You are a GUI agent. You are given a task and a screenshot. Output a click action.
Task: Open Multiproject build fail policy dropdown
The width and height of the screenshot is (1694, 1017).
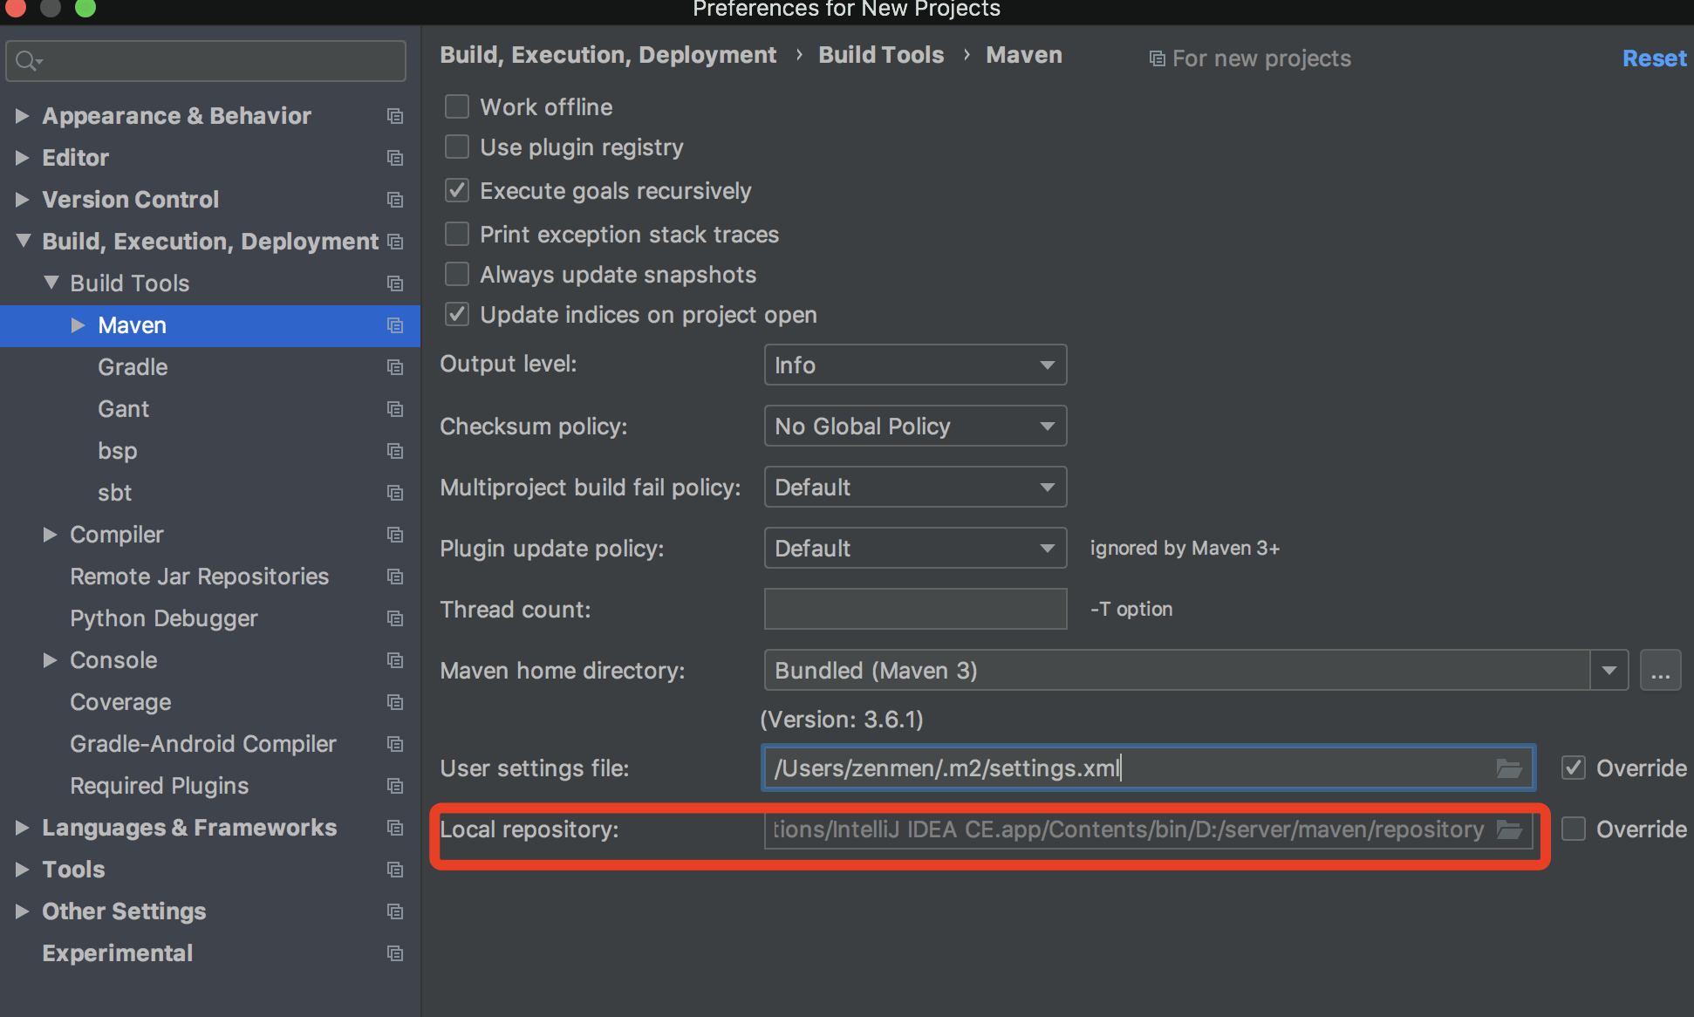(915, 487)
